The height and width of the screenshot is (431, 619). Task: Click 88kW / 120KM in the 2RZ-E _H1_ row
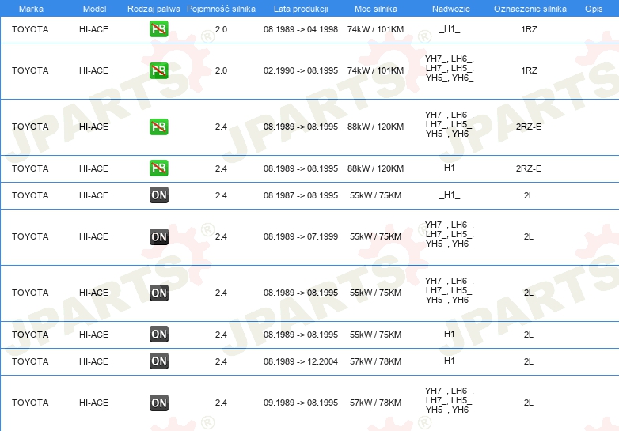coord(375,168)
